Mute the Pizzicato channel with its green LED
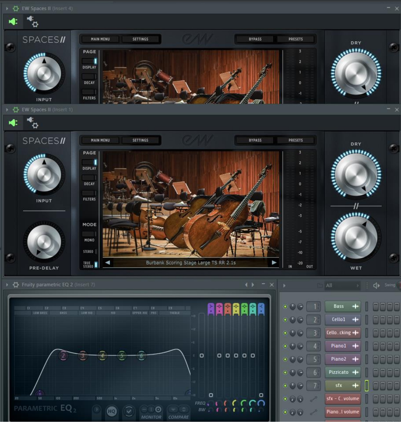Image resolution: width=401 pixels, height=422 pixels. [285, 372]
